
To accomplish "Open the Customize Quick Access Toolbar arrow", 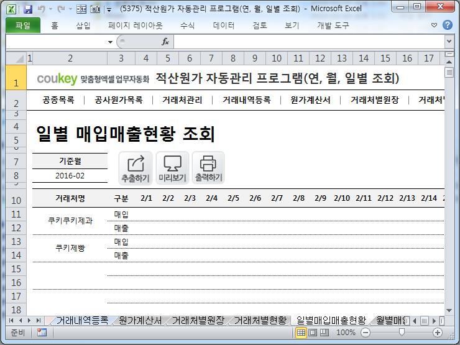I will (109, 10).
